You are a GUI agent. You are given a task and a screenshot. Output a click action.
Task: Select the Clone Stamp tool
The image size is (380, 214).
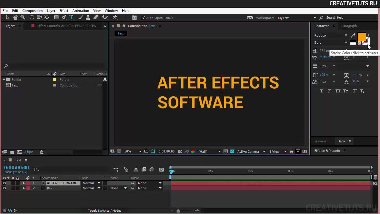click(88, 18)
